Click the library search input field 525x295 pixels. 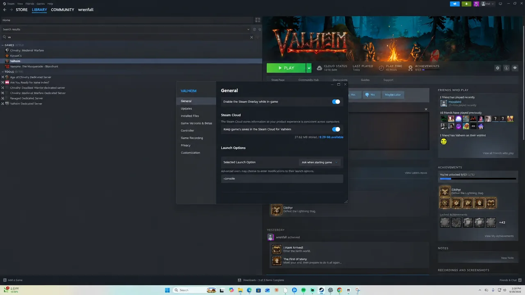(128, 37)
